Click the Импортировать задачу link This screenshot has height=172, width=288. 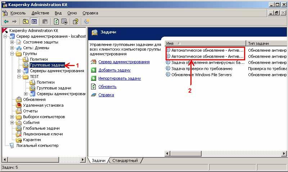(120, 78)
